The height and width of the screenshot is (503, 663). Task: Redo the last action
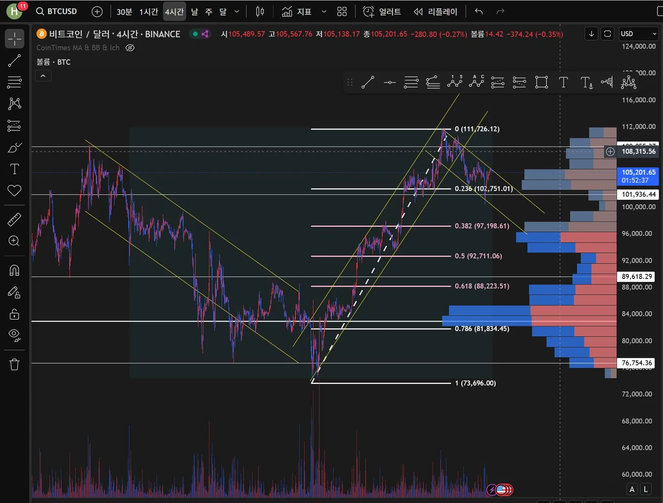500,12
